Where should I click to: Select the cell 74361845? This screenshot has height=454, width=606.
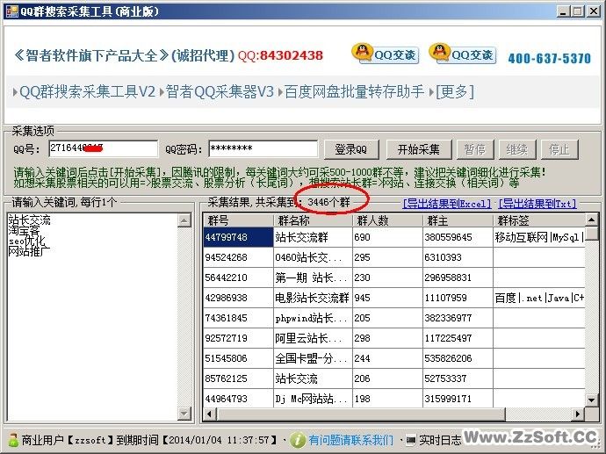239,318
